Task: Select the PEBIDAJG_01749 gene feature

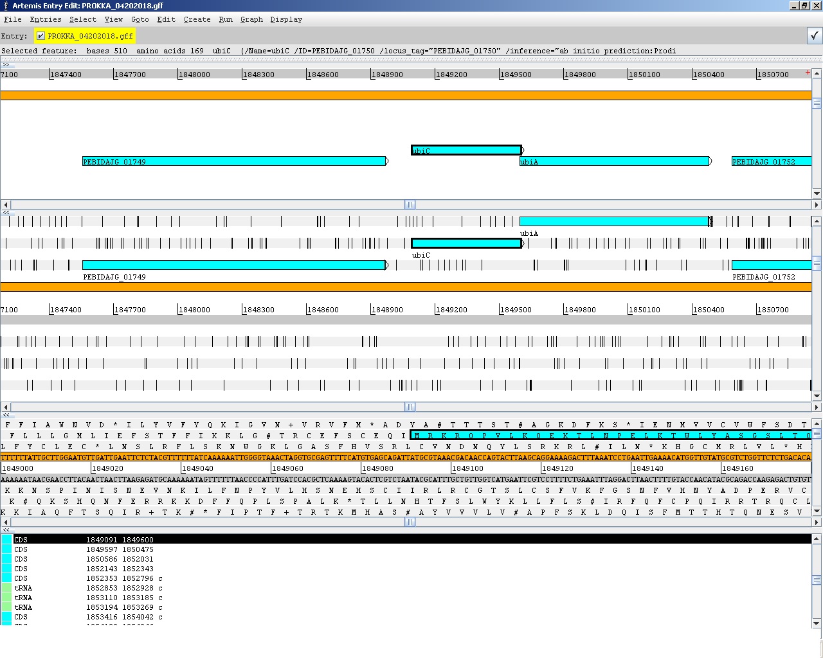Action: [x=235, y=161]
